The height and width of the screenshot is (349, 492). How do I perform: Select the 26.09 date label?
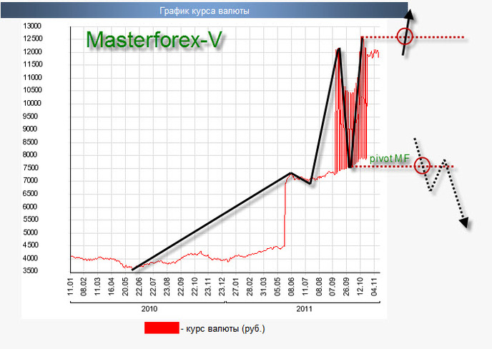(346, 286)
